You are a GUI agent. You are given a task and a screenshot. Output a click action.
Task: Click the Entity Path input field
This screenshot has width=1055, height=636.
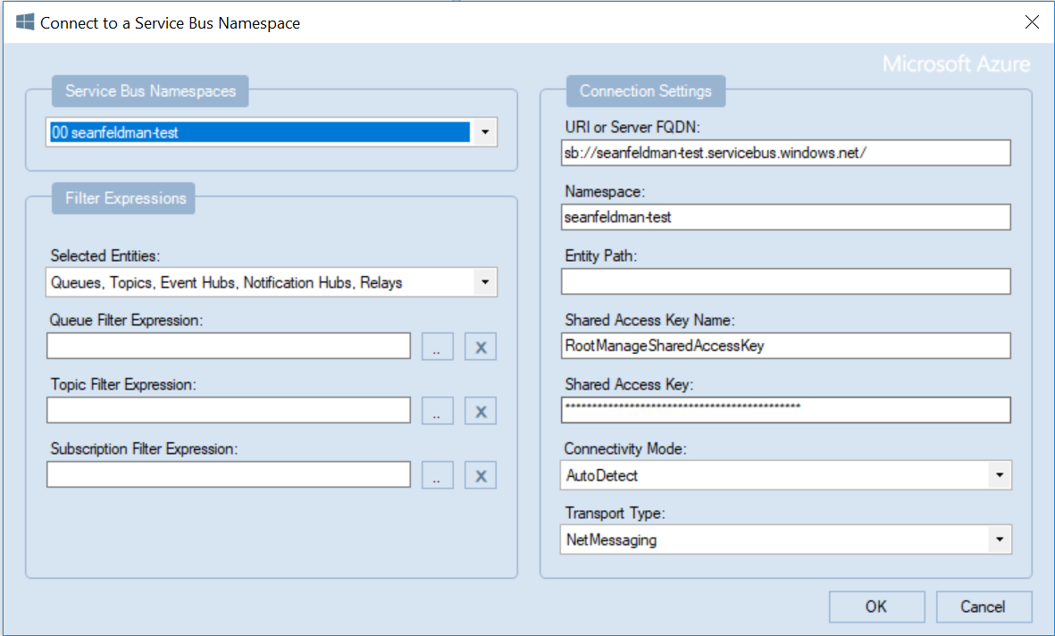pyautogui.click(x=784, y=281)
